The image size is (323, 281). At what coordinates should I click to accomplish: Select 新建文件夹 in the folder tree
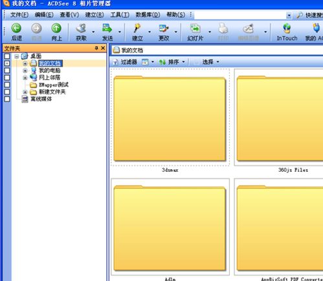52,92
